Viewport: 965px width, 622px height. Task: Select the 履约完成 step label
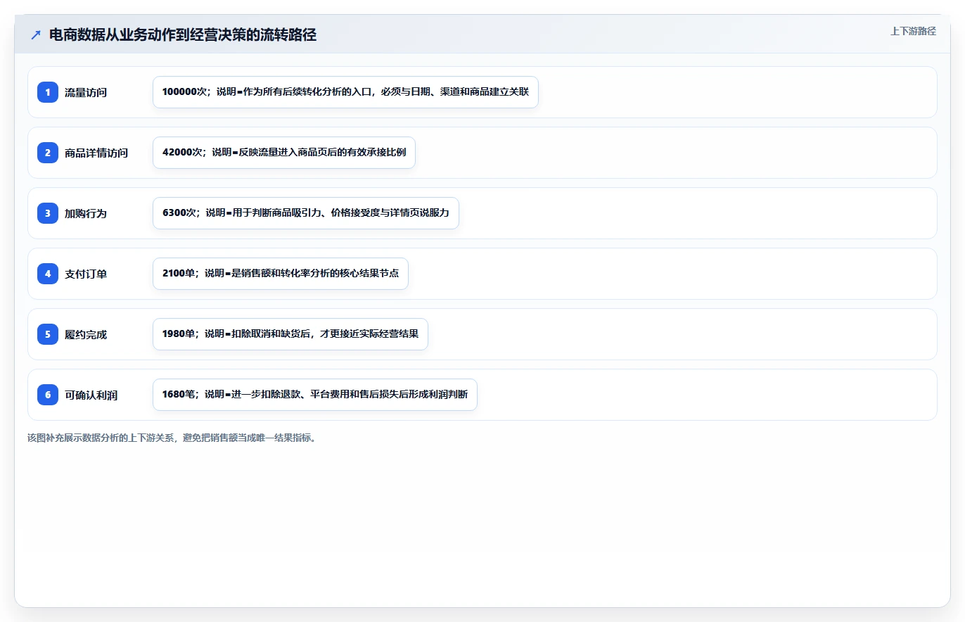(86, 334)
